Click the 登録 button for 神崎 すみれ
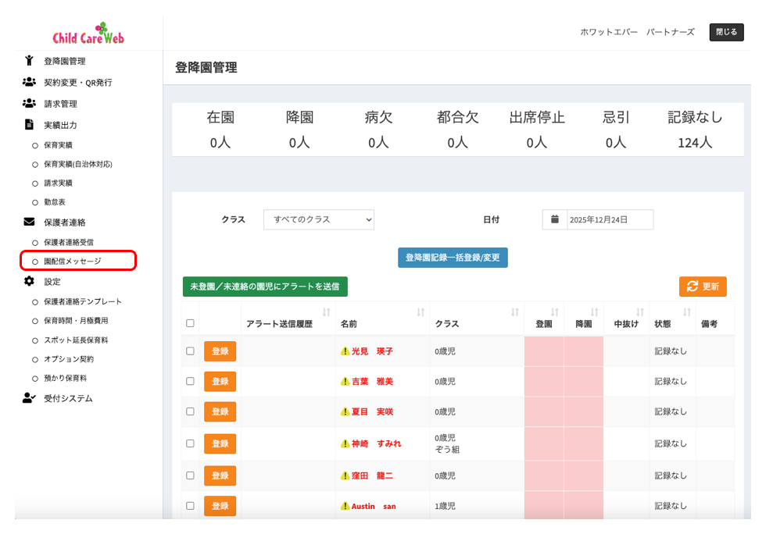The width and height of the screenshot is (766, 534). (x=220, y=443)
